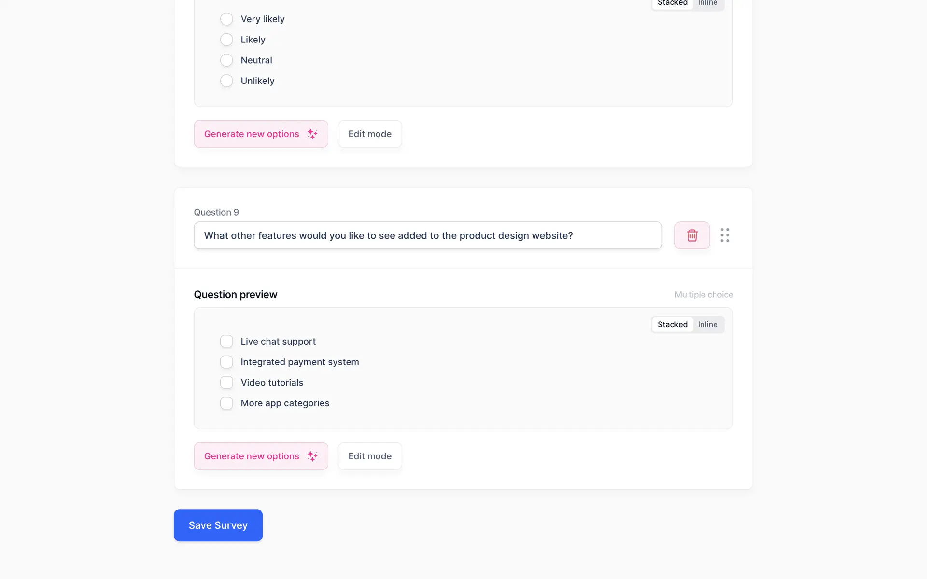The width and height of the screenshot is (927, 579).
Task: Click the Question 9 text input field
Action: point(427,235)
